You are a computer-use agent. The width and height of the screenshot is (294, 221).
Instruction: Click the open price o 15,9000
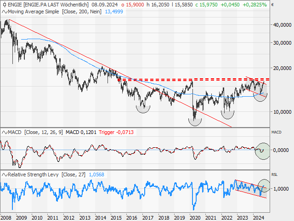(133, 5)
